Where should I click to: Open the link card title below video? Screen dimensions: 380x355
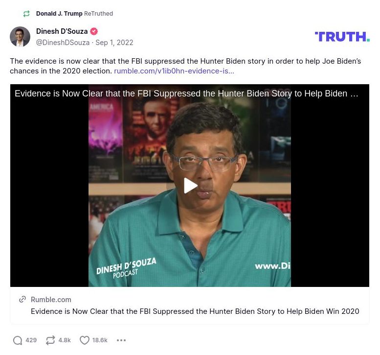point(195,311)
